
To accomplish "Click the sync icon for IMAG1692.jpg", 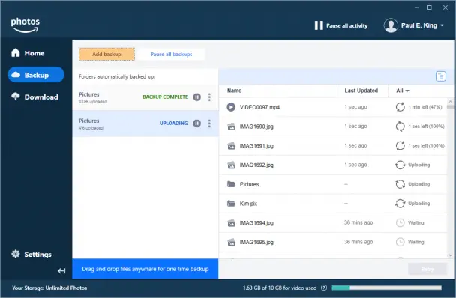I will point(400,165).
